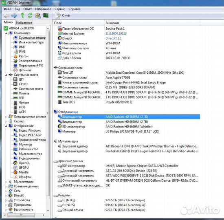This screenshot has width=224, height=220.
Task: Click the BIOS chip icon
Action: pos(15,107)
